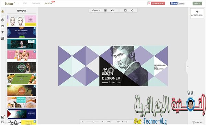Click the zoom in plus button
This screenshot has width=206, height=125.
102,122
